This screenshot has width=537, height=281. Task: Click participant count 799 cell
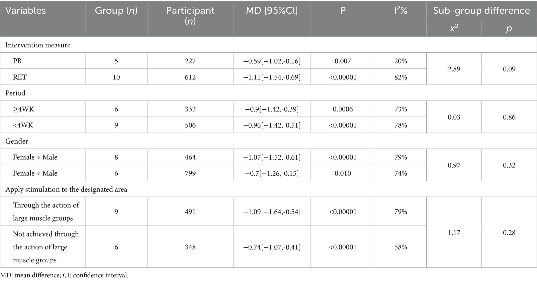click(190, 173)
